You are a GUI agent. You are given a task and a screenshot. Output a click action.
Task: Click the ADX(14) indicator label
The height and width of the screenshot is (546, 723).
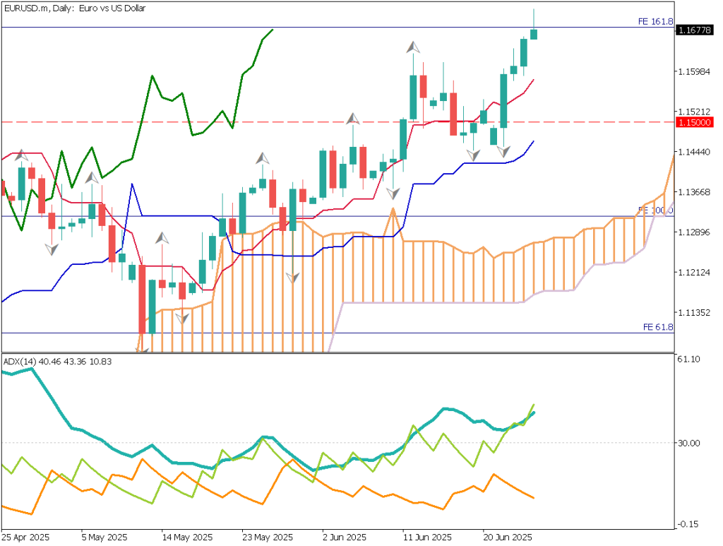[58, 362]
